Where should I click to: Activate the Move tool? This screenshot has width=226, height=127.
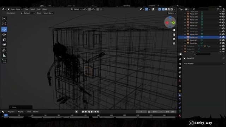(4, 29)
